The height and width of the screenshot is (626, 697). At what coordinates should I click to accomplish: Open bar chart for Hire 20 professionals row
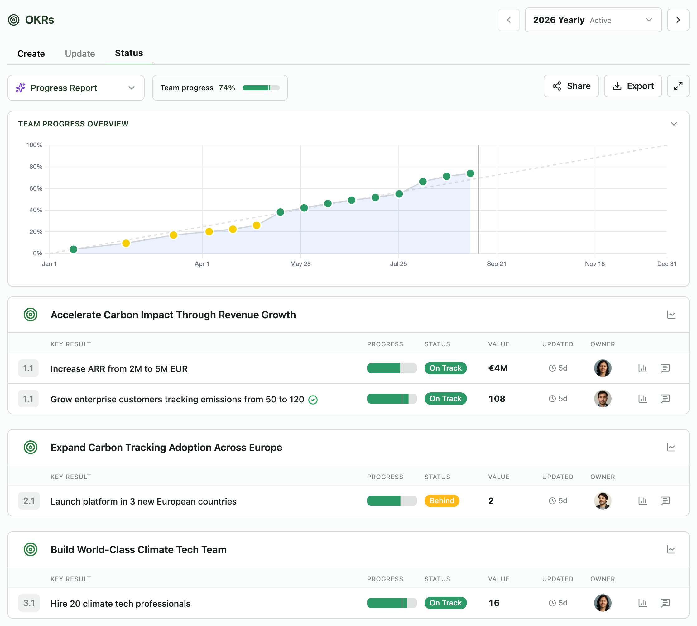click(x=642, y=603)
